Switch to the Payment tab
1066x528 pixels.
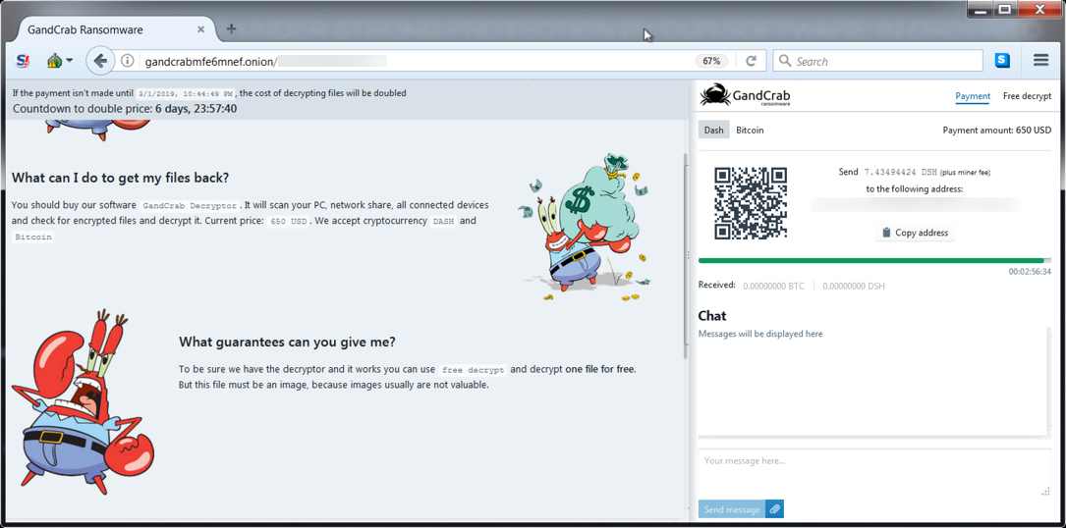point(973,96)
